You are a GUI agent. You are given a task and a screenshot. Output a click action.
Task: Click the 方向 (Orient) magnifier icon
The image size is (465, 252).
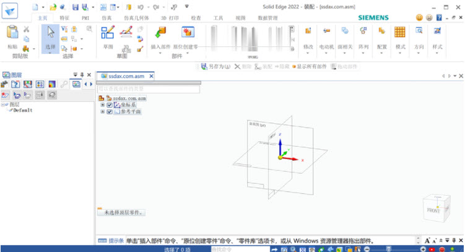[419, 30]
